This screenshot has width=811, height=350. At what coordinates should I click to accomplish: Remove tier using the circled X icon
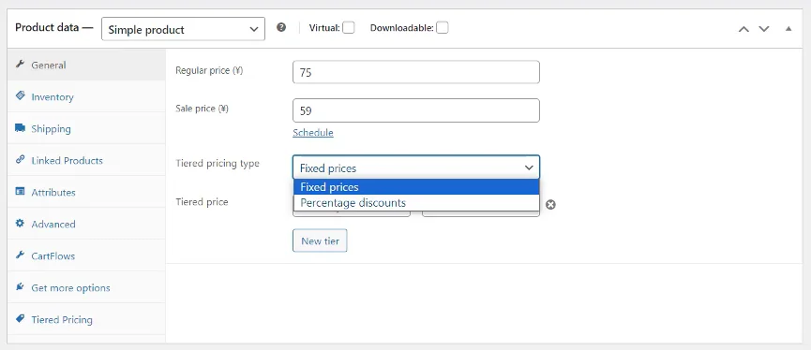click(551, 205)
